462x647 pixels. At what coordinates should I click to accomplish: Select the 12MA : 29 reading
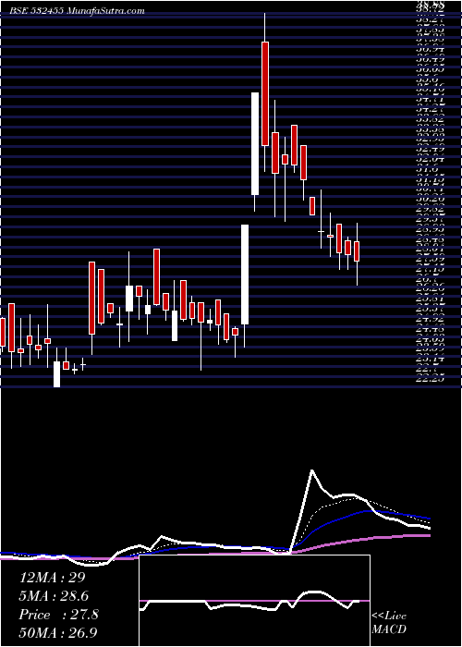click(52, 578)
